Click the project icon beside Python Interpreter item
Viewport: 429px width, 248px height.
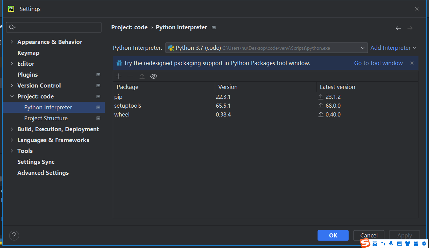99,107
